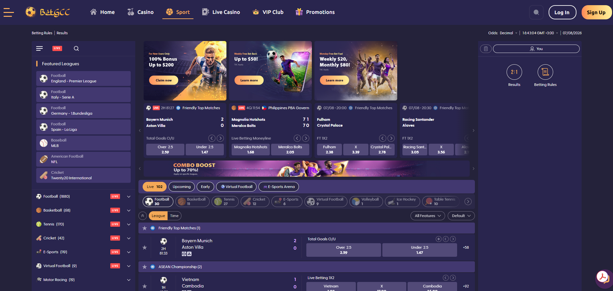Image resolution: width=613 pixels, height=291 pixels.
Task: Expand the Football (1880) sidebar category
Action: tap(129, 196)
